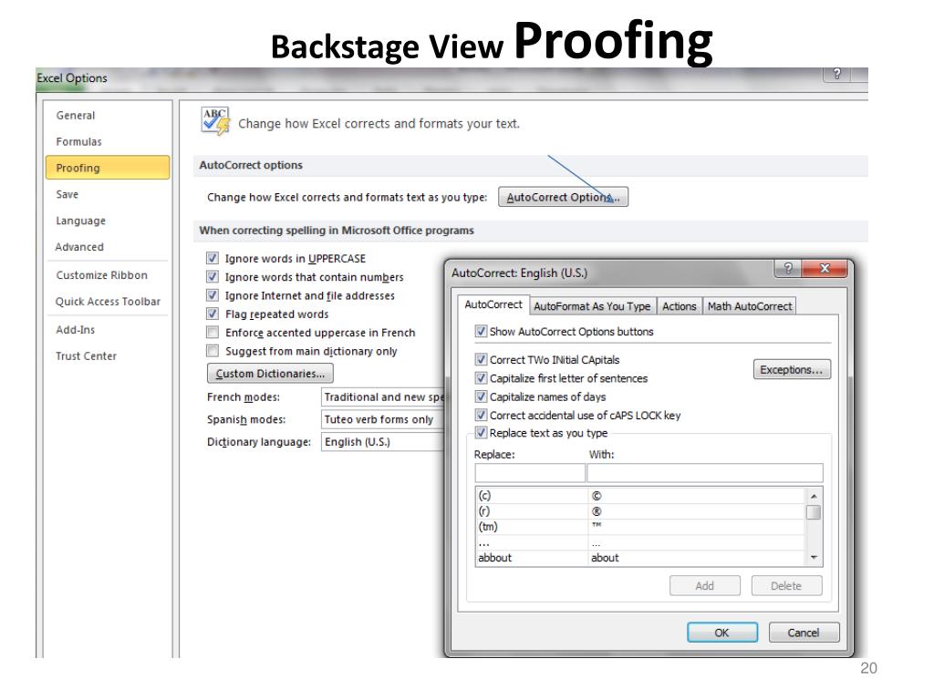
Task: Click the Excel Options help question mark button
Action: click(837, 75)
